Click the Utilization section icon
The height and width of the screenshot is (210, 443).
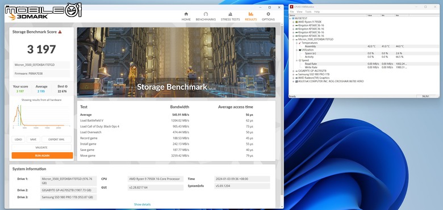tap(300, 50)
